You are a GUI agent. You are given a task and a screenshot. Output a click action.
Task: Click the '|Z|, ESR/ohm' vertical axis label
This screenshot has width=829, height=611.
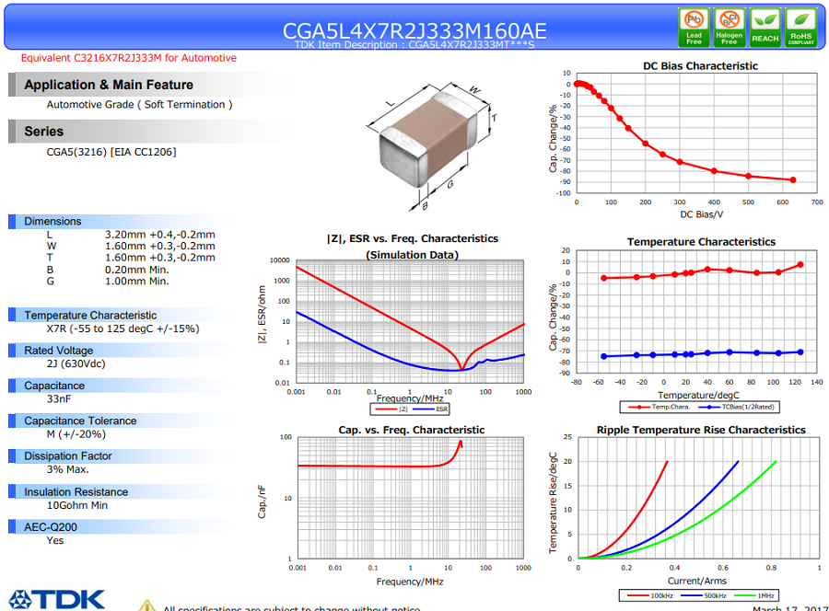[262, 315]
